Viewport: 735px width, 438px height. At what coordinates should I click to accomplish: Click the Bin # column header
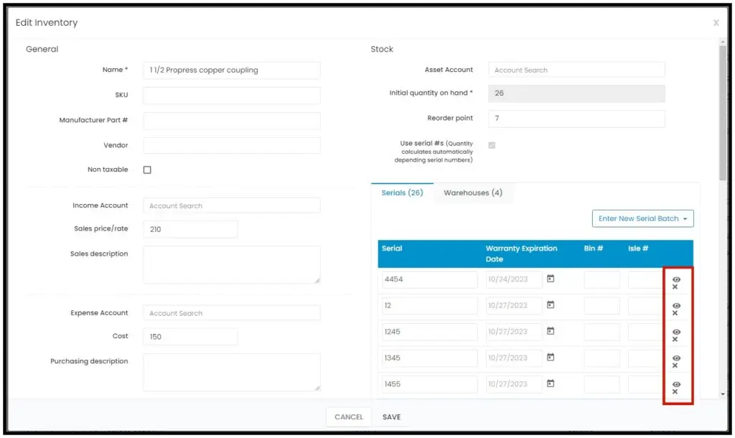pos(594,248)
